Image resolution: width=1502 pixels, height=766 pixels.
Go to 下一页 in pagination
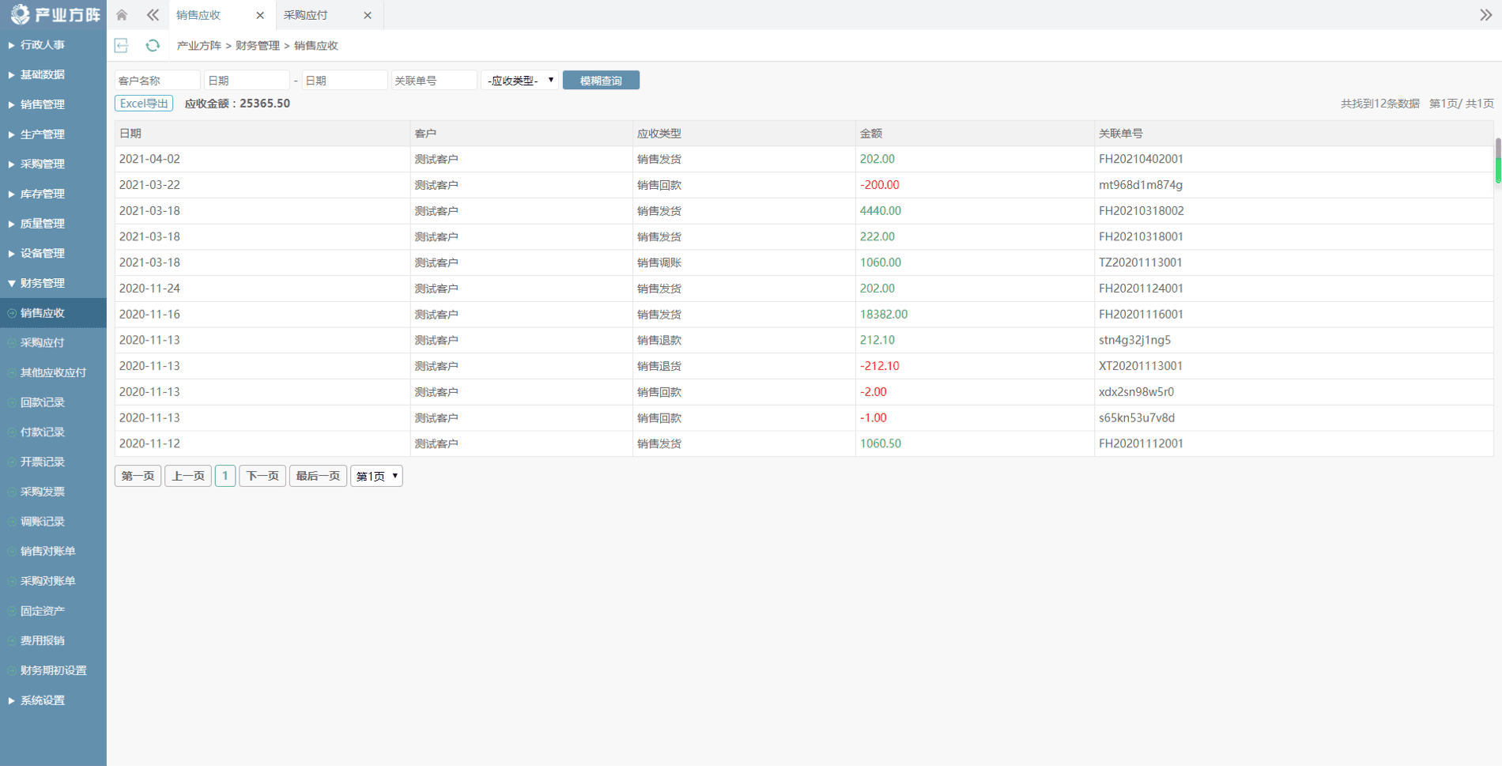click(x=262, y=476)
